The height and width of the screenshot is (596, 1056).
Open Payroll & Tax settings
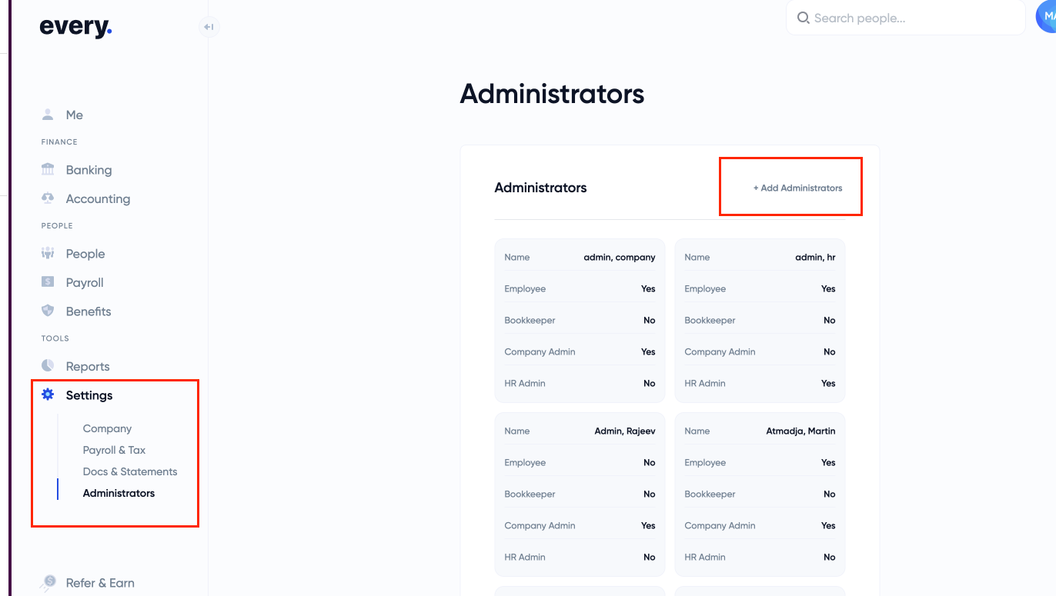pos(114,450)
